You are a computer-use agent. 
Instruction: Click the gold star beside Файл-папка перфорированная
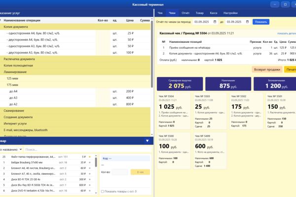90,157
